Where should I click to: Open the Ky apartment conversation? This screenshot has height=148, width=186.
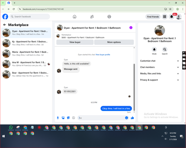[x=26, y=43]
